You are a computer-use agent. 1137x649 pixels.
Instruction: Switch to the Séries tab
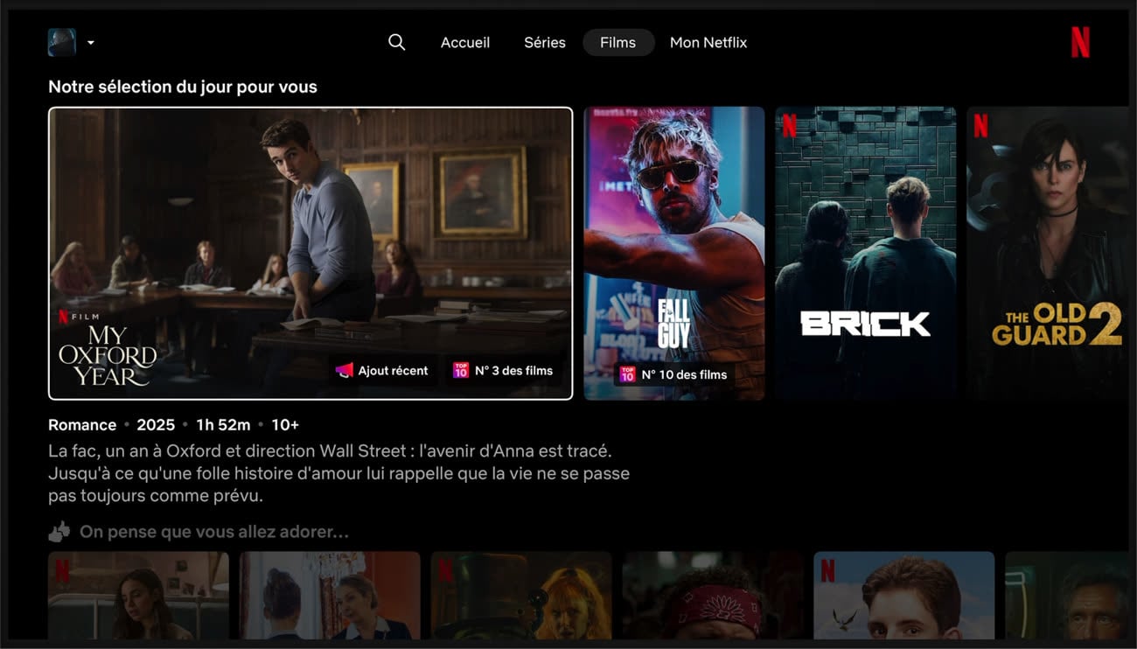(x=545, y=42)
